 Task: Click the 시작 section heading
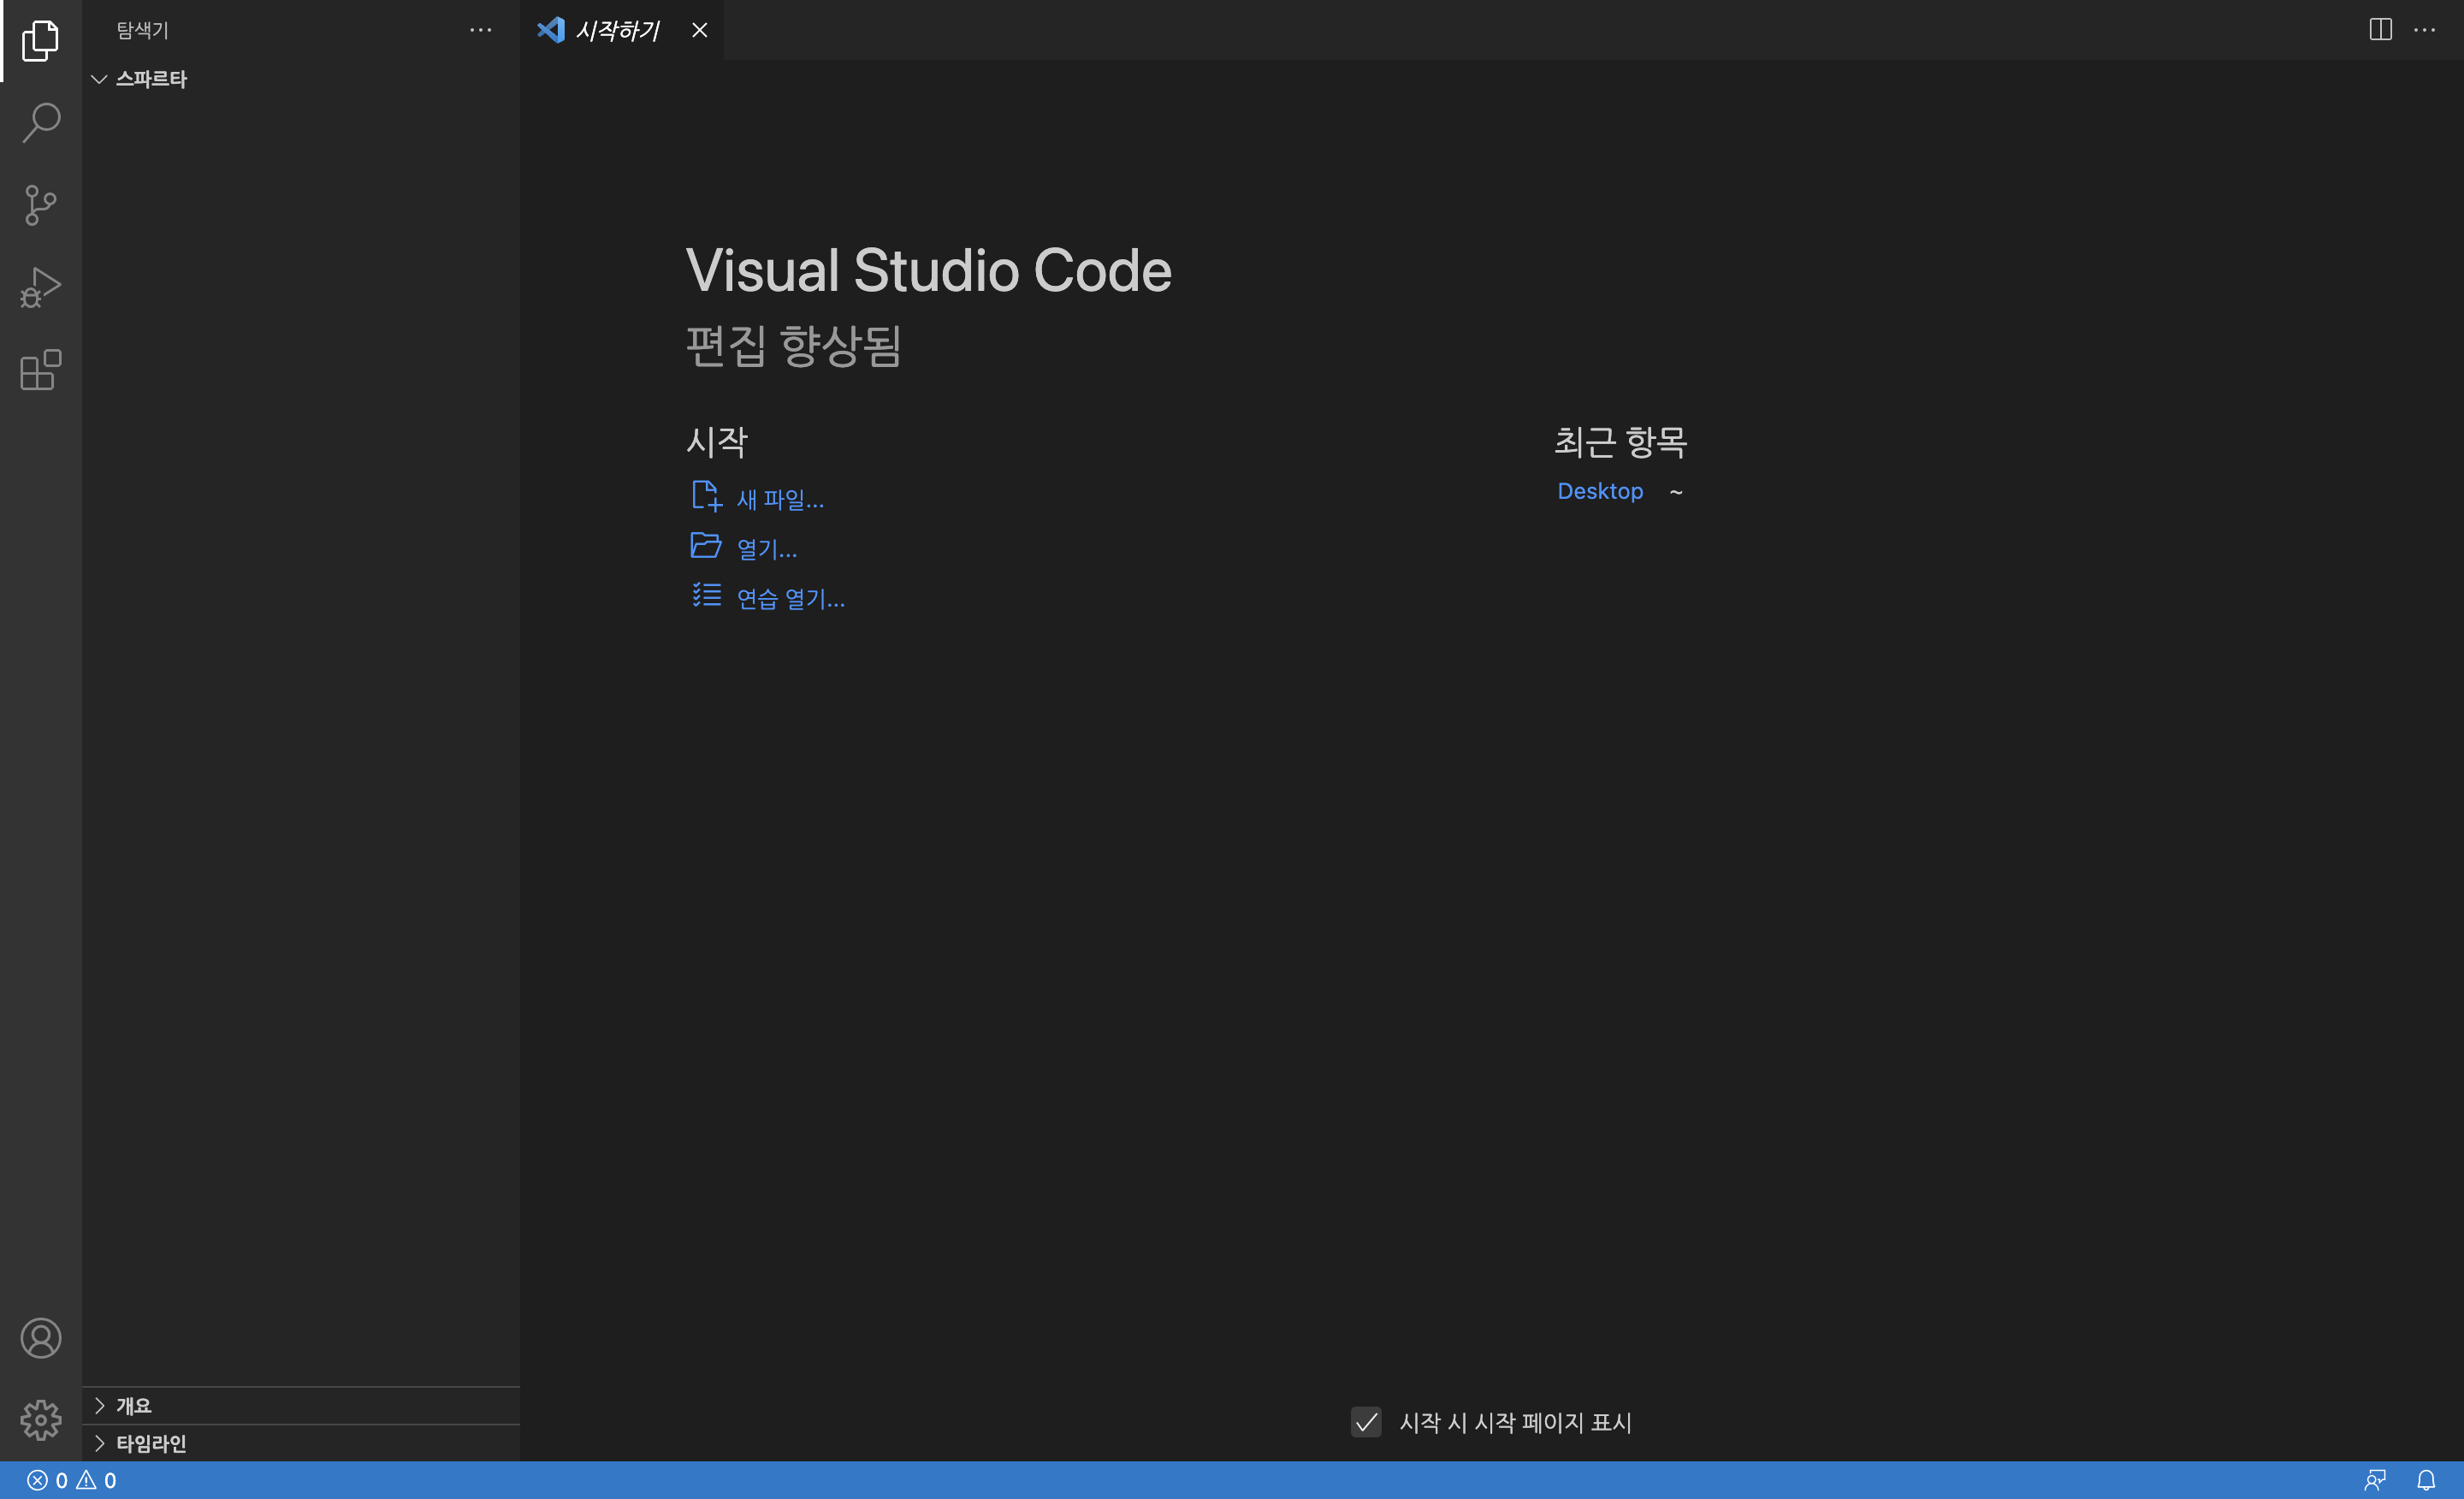[x=717, y=441]
